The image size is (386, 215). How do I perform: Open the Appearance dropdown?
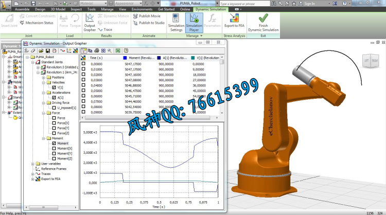(141, 4)
